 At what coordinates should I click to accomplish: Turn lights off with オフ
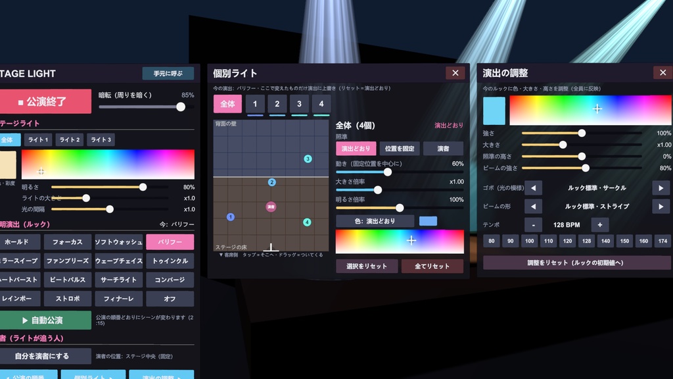tap(170, 299)
